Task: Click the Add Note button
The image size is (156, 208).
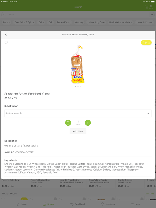Action: (78, 131)
